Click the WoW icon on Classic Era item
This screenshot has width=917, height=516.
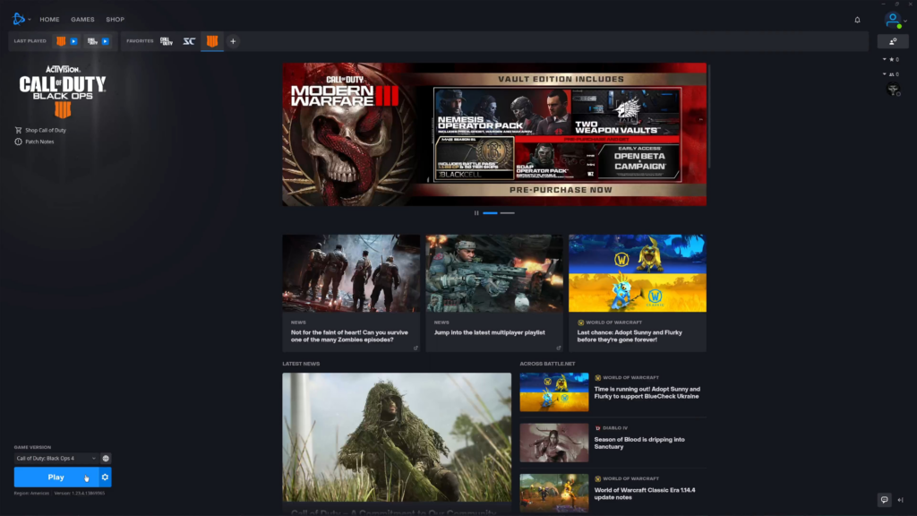(x=597, y=478)
